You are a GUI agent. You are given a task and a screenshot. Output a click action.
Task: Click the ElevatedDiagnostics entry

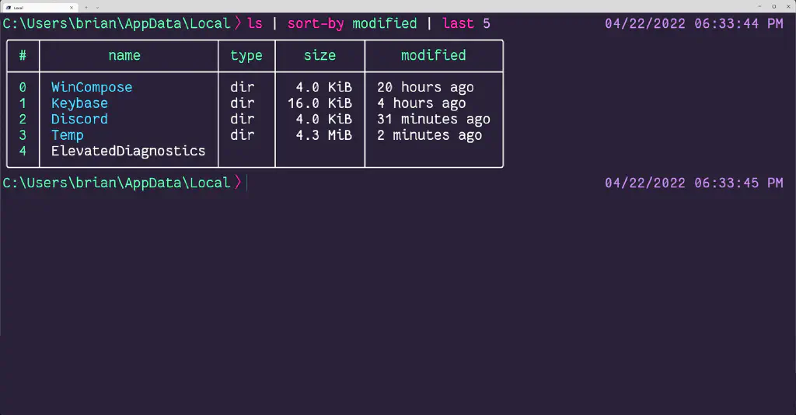[x=128, y=151]
